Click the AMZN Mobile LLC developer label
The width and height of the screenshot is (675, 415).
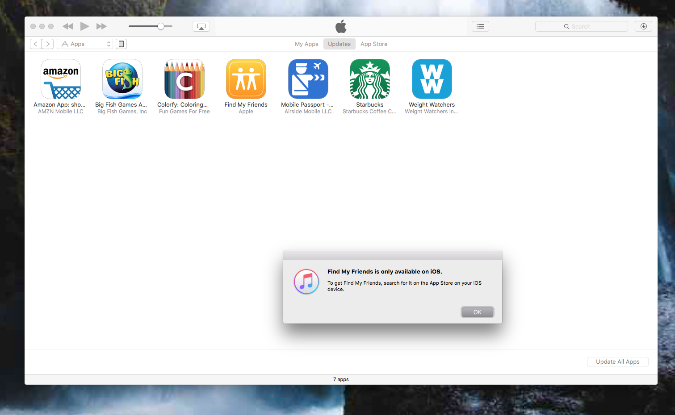coord(61,112)
